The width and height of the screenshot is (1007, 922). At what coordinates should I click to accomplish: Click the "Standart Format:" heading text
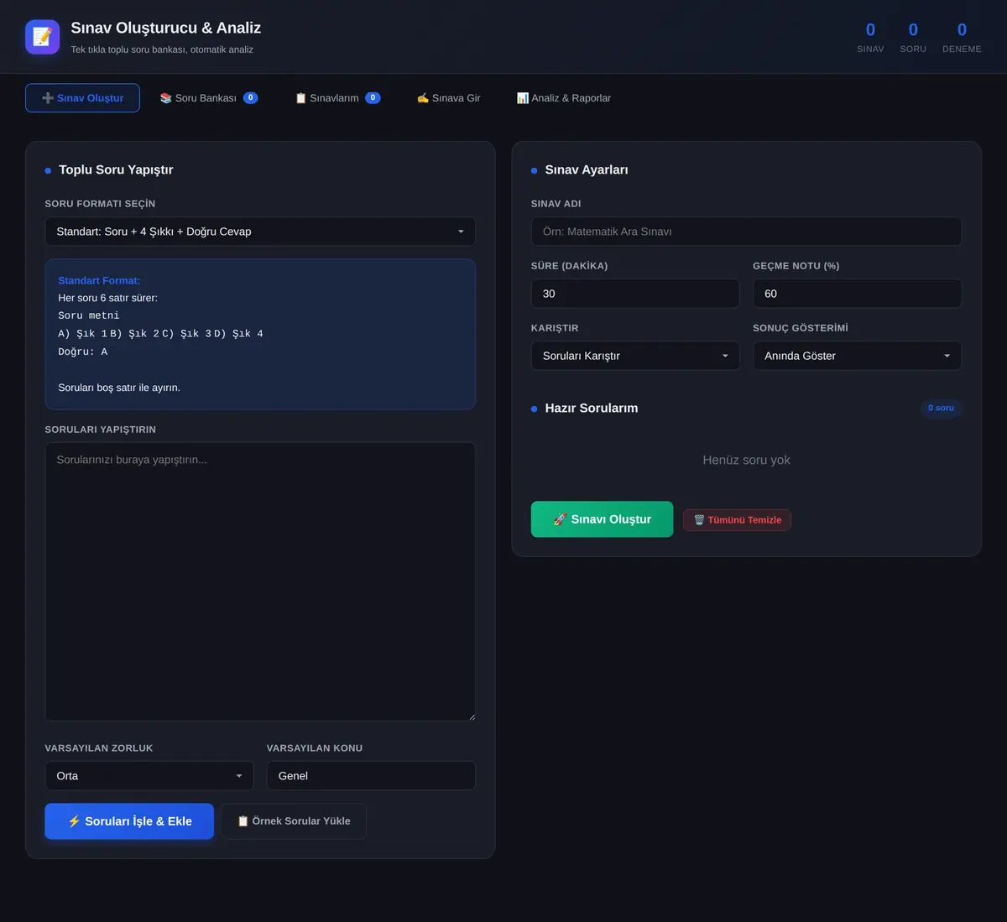point(99,280)
